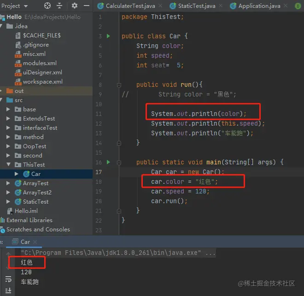Image resolution: width=304 pixels, height=296 pixels.
Task: Click scroll to end icon in console
Action: (x=8, y=290)
